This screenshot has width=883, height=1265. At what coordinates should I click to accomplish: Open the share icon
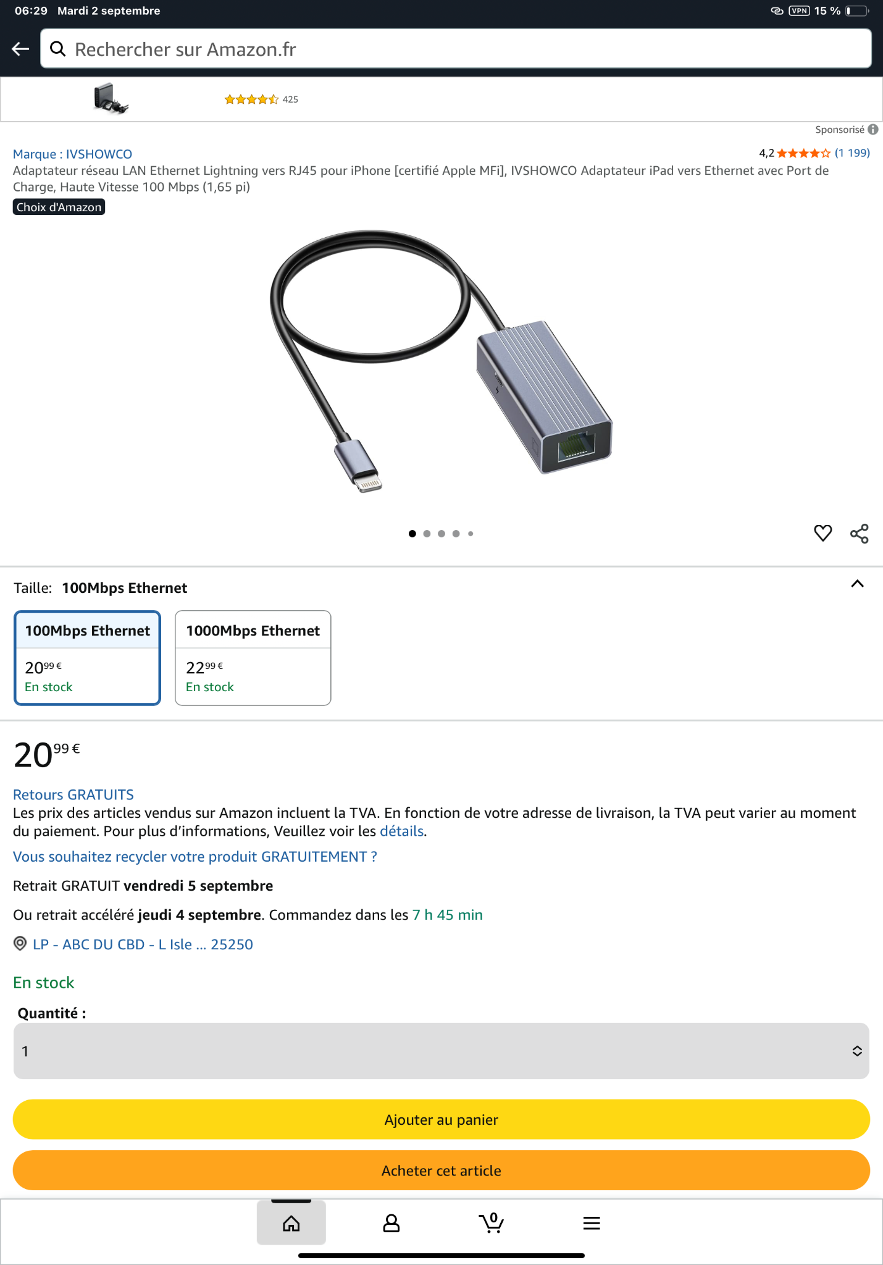859,534
